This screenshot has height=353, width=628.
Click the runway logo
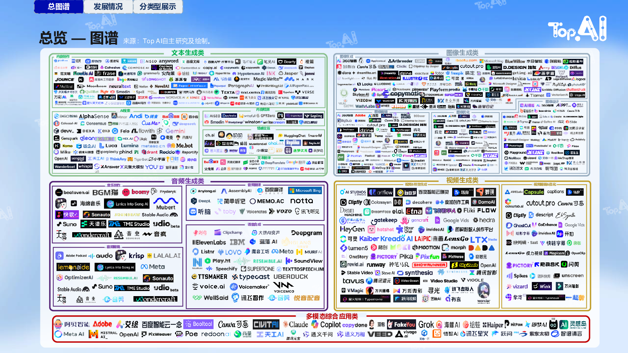pos(376,265)
